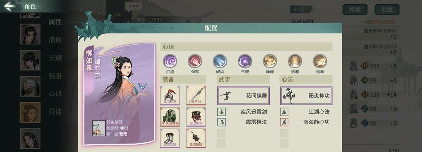This screenshot has width=422, height=152.
Task: Select the 气鼓 heart-technique icon
Action: click(x=245, y=61)
